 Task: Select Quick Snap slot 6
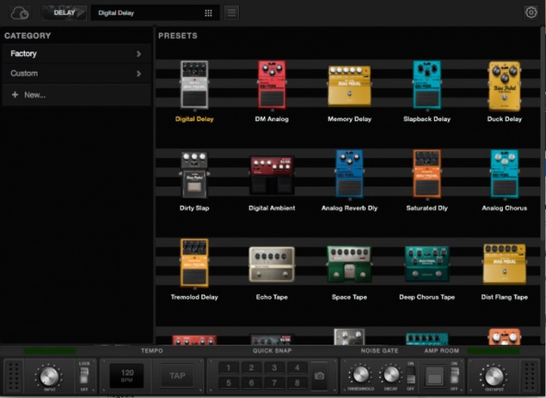[x=252, y=383]
